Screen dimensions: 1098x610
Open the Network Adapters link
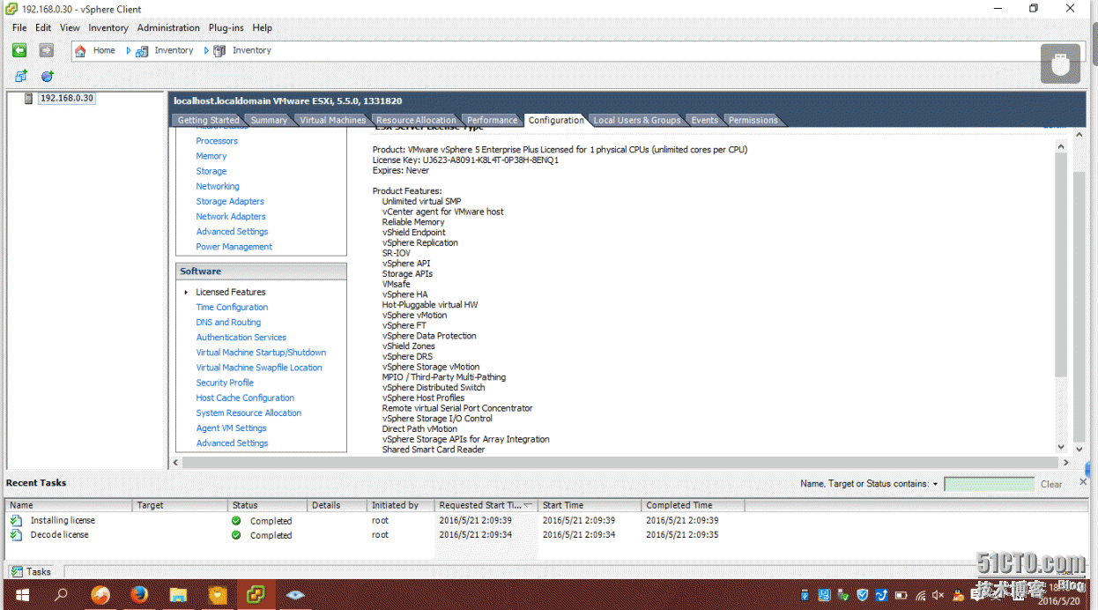(231, 216)
